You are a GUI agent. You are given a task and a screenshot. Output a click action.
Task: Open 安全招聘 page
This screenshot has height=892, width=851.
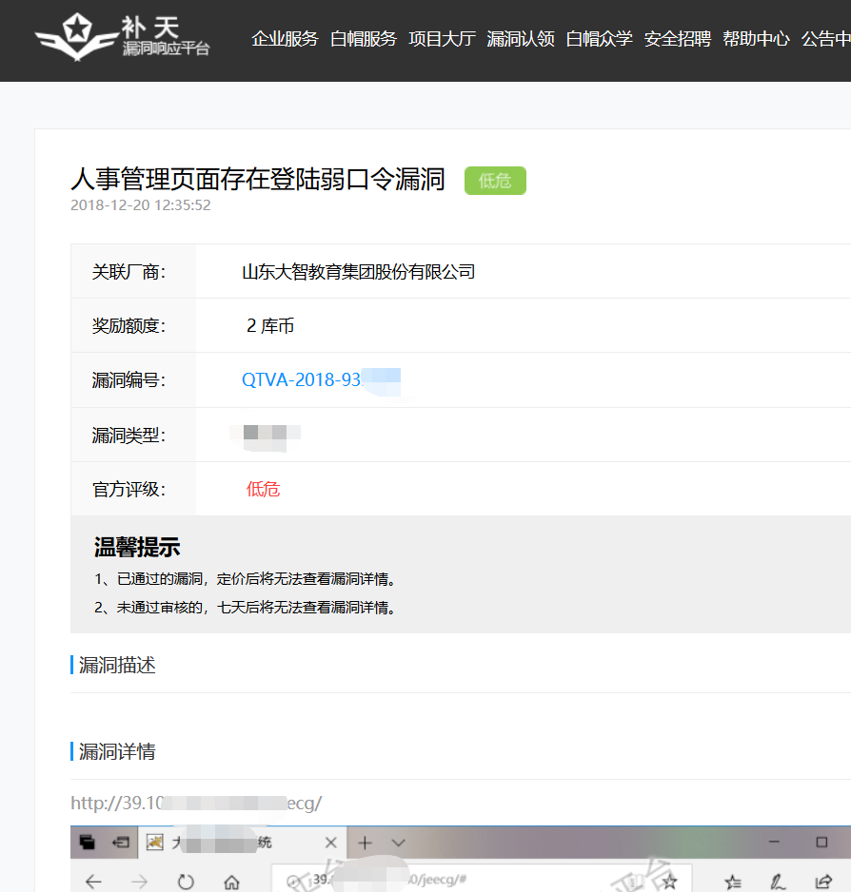(678, 39)
